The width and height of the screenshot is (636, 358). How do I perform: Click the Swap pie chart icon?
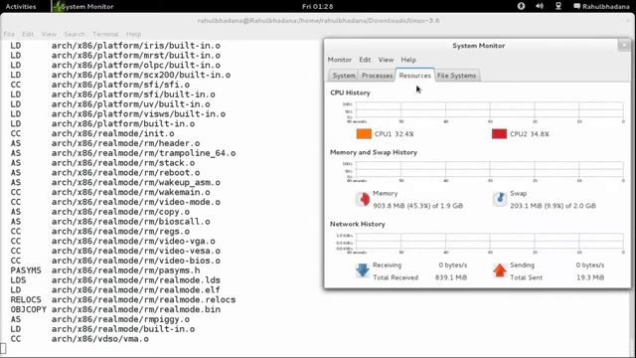(x=500, y=199)
